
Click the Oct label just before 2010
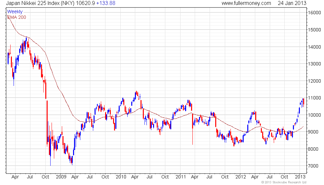pyautogui.click(x=105, y=177)
